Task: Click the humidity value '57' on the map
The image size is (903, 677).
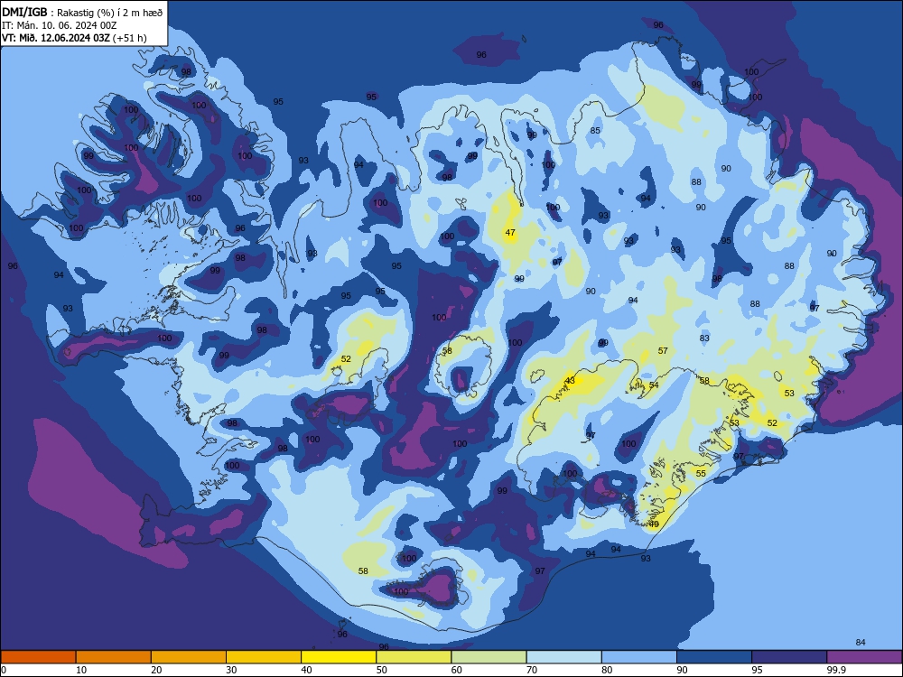Action: [663, 350]
